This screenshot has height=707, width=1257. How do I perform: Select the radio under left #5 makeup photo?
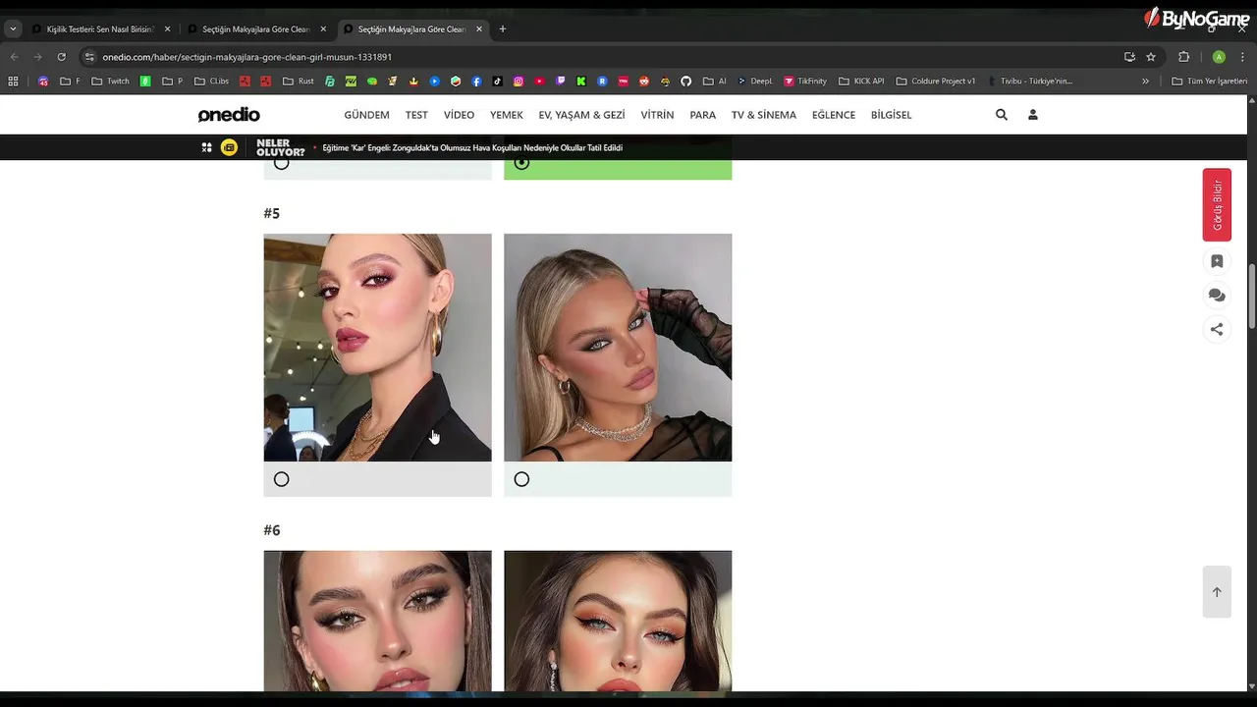coord(282,479)
